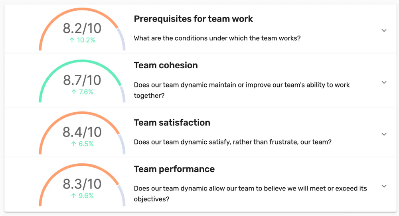Expand the Team cohesion section chevron
399x216 pixels.
(x=384, y=83)
